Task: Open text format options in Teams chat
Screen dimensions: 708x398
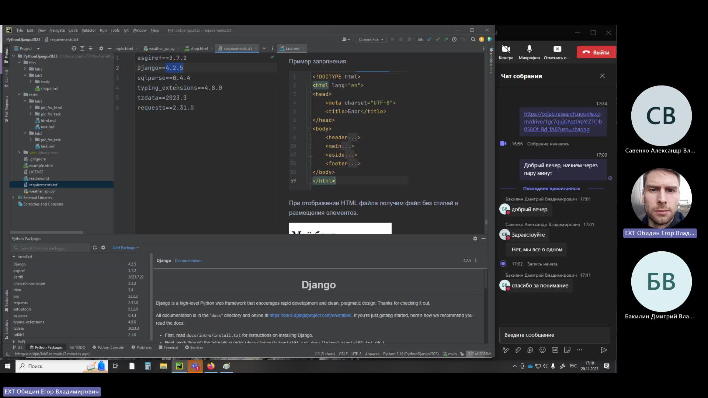Action: (x=506, y=350)
